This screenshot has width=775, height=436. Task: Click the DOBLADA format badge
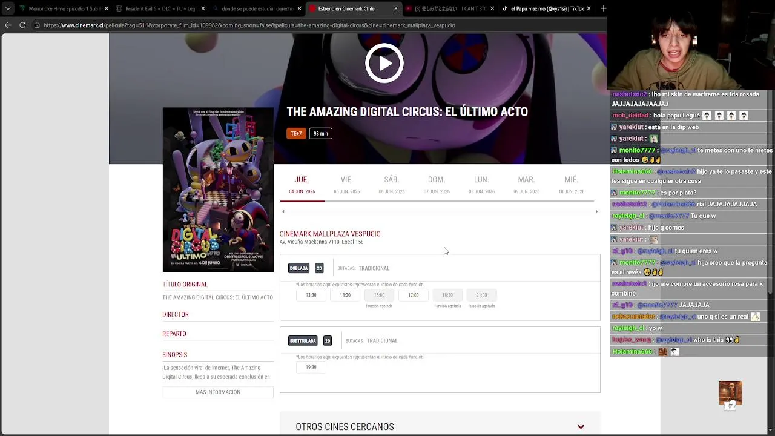[298, 268]
